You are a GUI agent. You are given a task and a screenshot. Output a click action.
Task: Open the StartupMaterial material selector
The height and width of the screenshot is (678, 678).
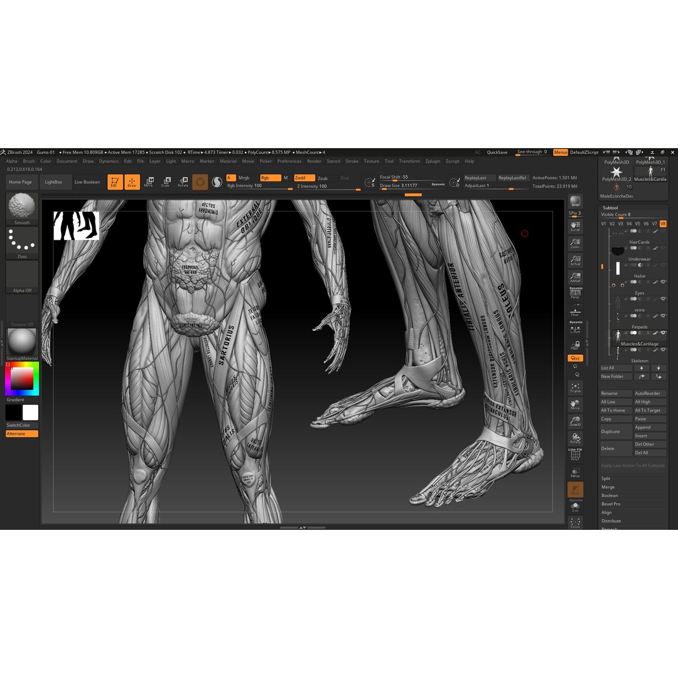22,344
